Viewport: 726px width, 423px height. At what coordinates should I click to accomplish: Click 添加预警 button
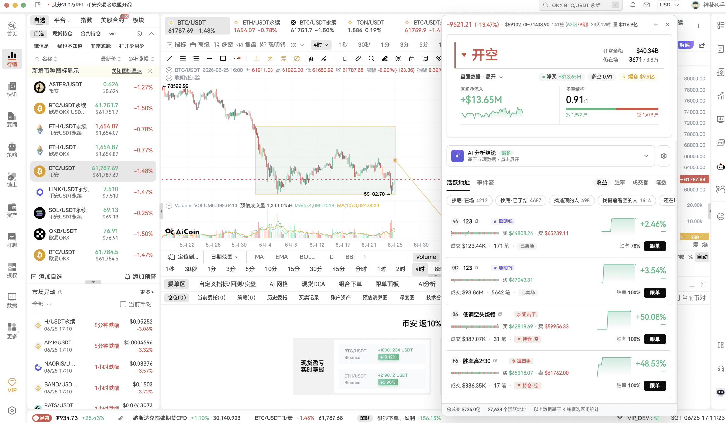click(140, 277)
